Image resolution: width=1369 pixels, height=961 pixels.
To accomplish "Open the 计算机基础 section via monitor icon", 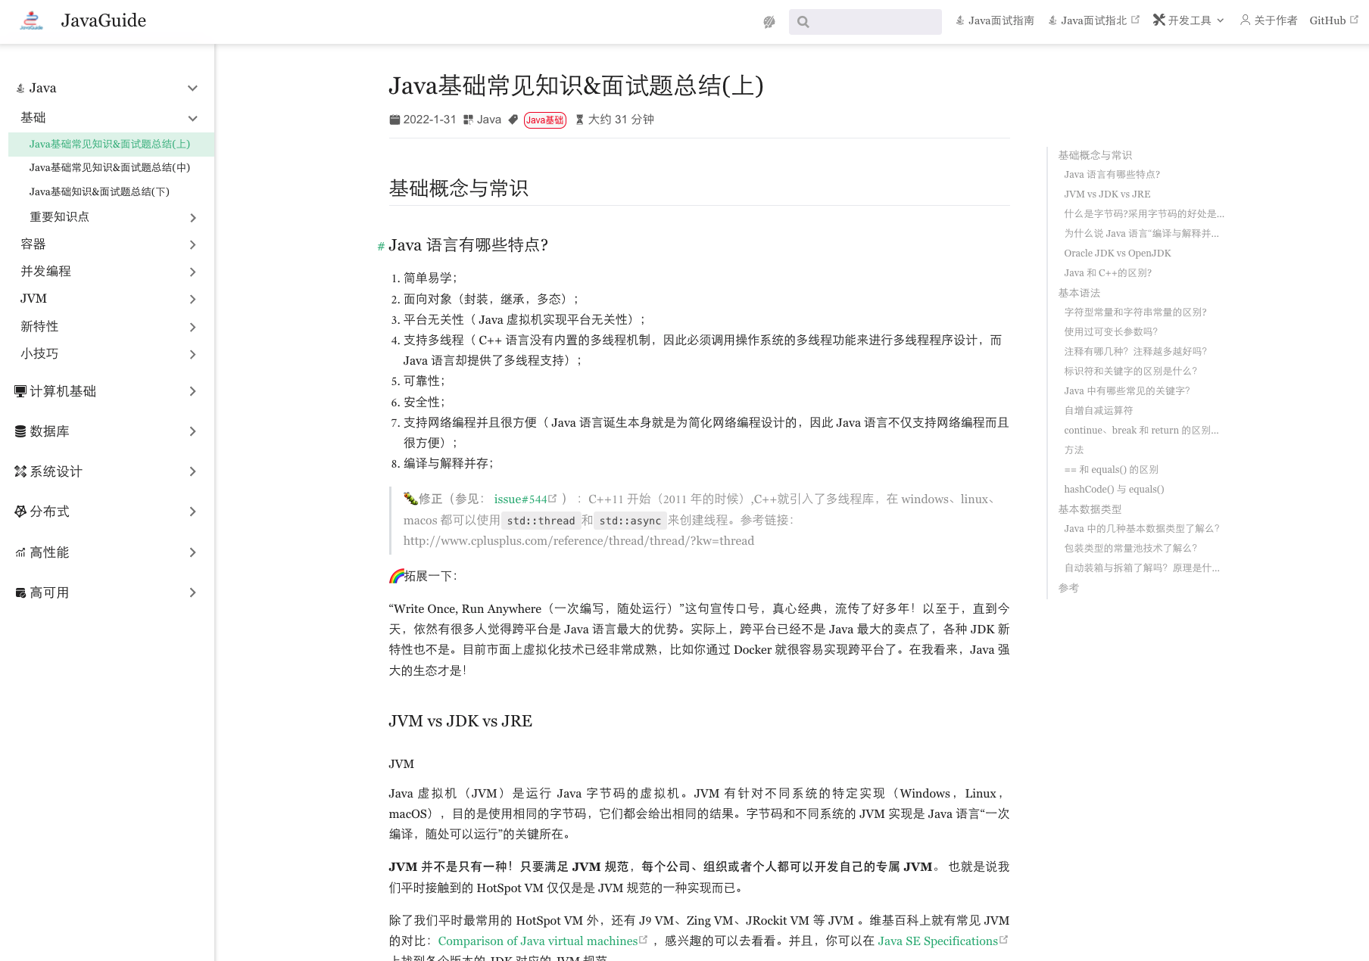I will 20,391.
